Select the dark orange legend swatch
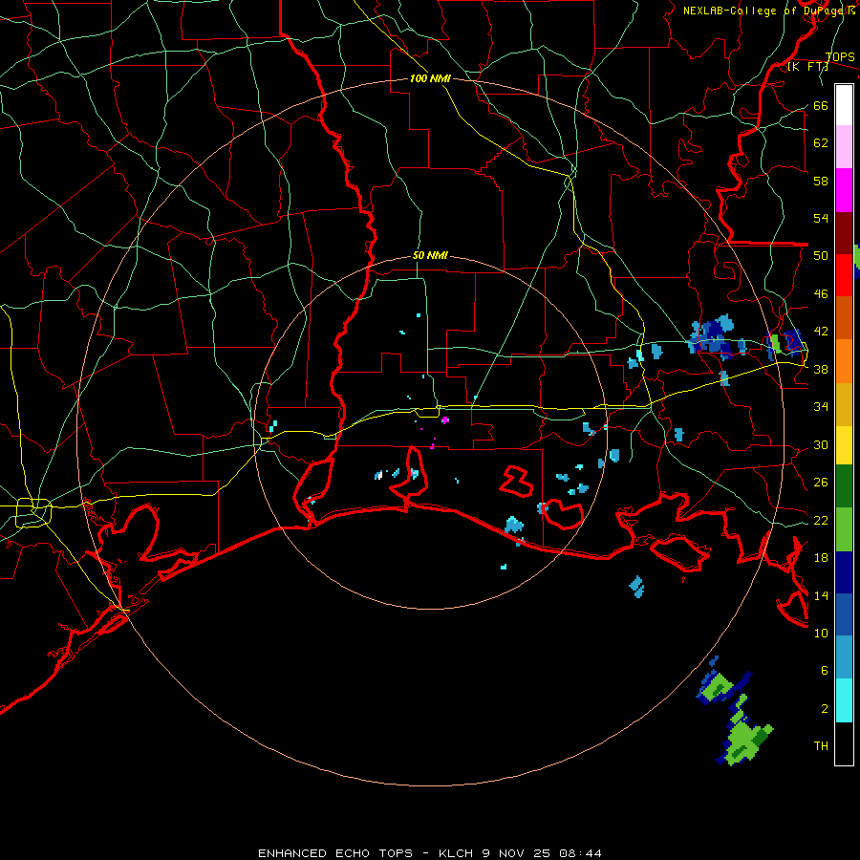The height and width of the screenshot is (860, 860). pos(844,318)
